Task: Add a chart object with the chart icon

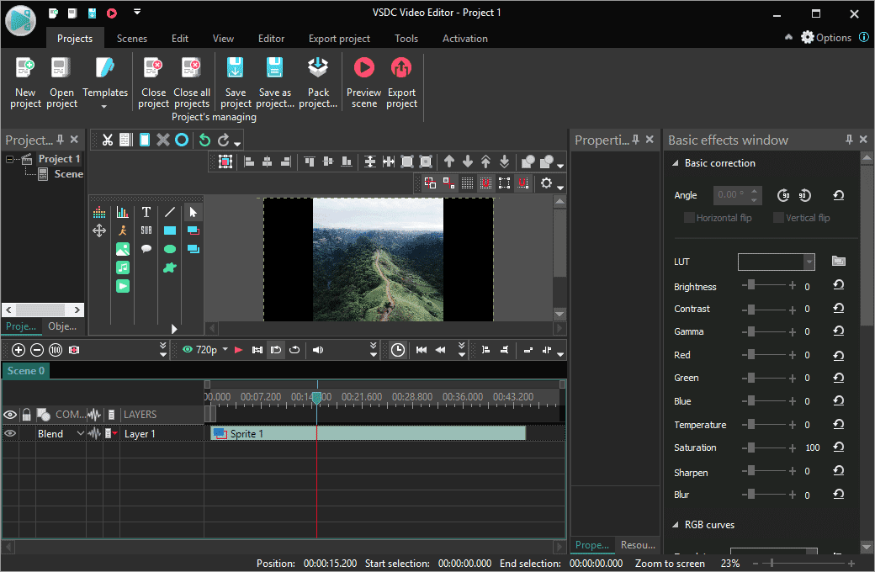Action: [123, 212]
